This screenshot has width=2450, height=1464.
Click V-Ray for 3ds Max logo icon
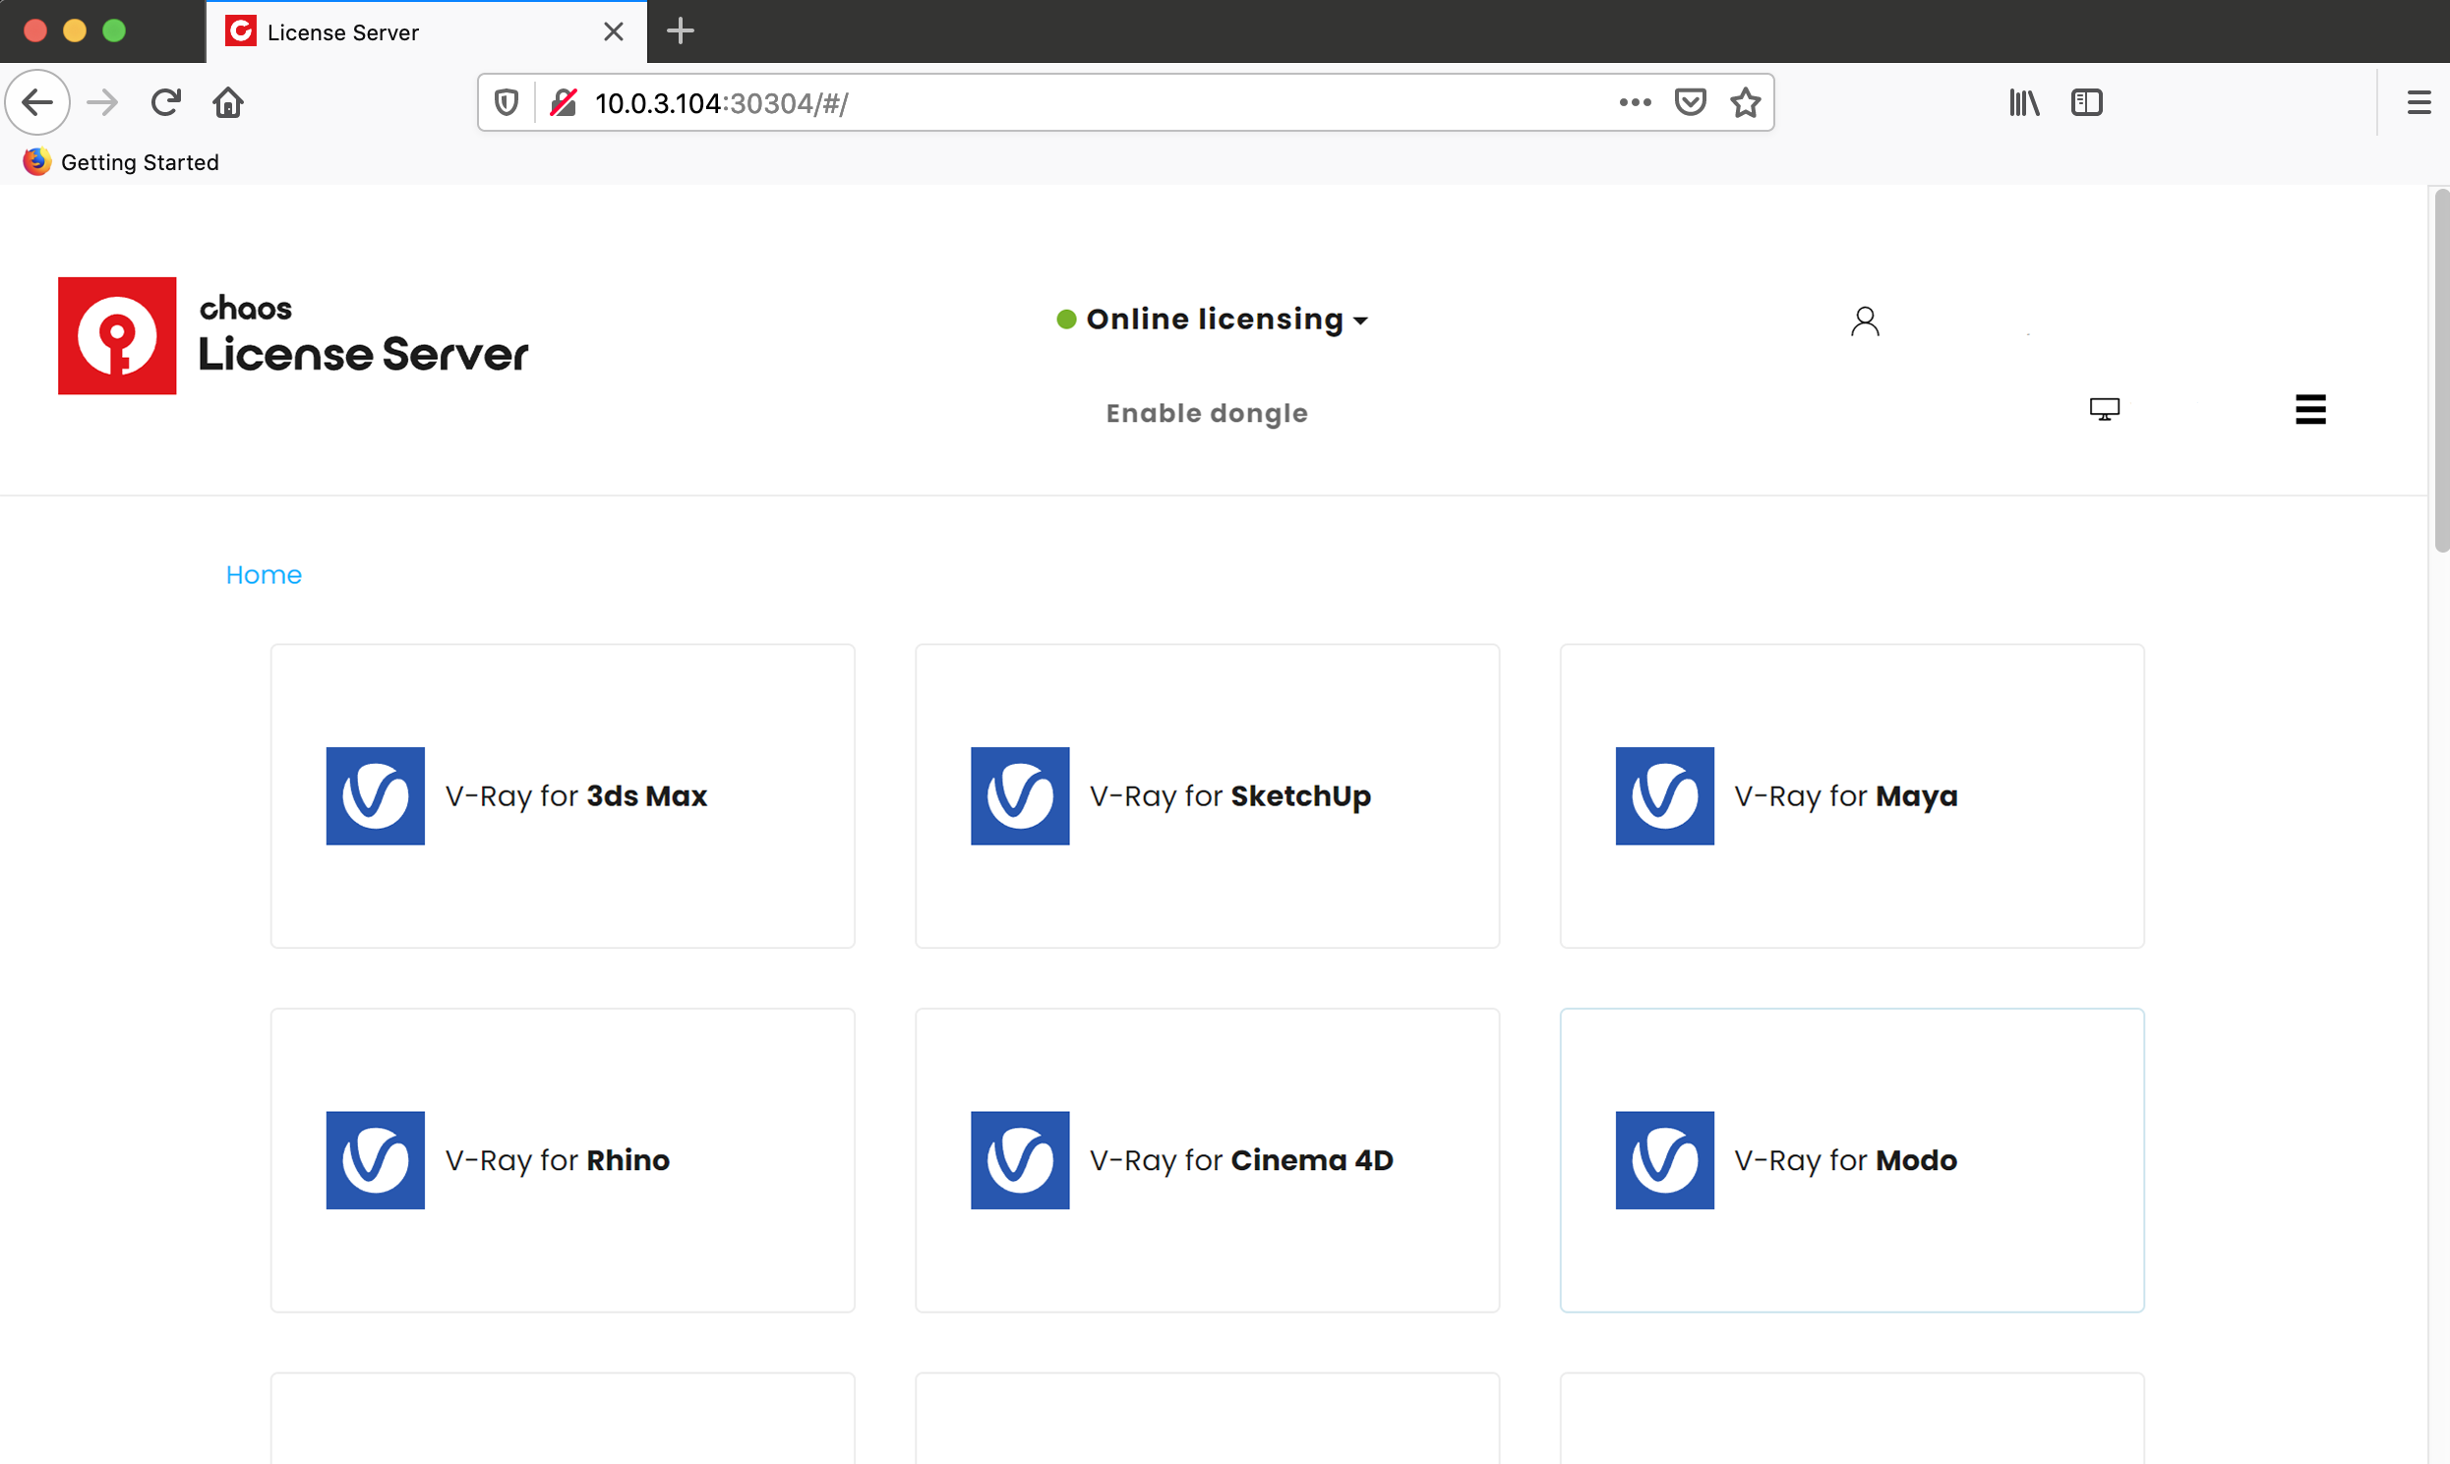375,796
